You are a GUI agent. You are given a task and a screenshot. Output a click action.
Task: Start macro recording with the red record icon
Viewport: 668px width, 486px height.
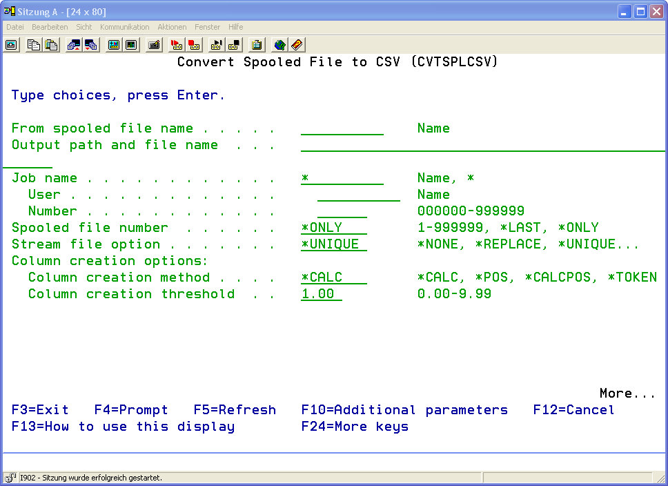(x=177, y=45)
